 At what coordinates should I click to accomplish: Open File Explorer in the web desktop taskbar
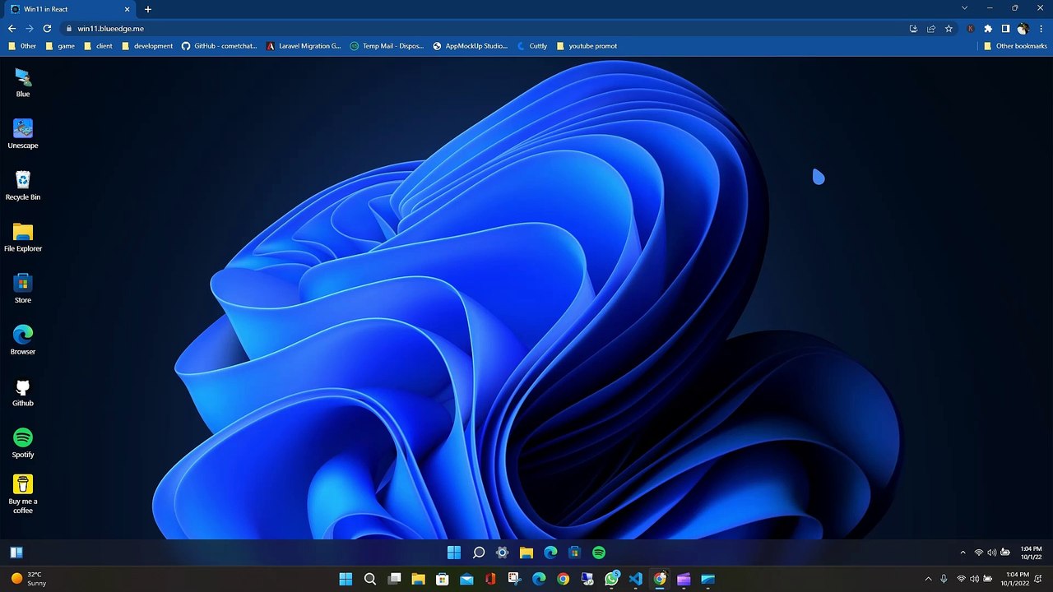pos(526,553)
